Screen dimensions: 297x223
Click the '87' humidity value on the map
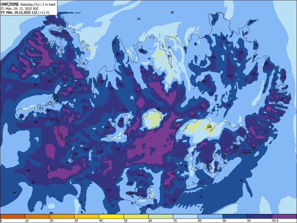click(173, 12)
